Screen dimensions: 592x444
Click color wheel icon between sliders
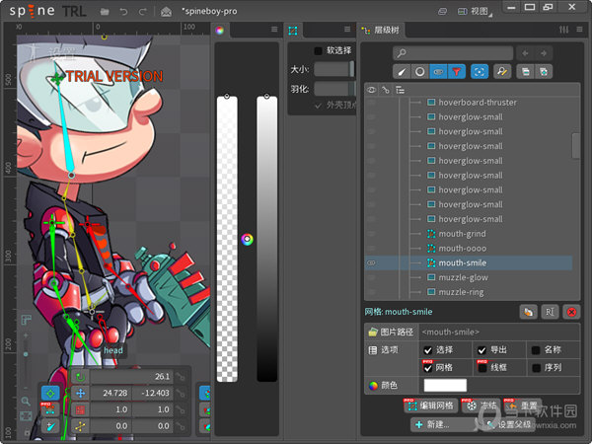pyautogui.click(x=247, y=239)
